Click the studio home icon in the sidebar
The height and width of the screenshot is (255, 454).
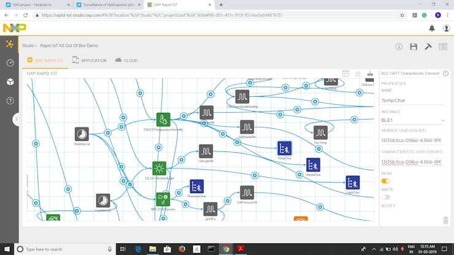click(x=10, y=44)
